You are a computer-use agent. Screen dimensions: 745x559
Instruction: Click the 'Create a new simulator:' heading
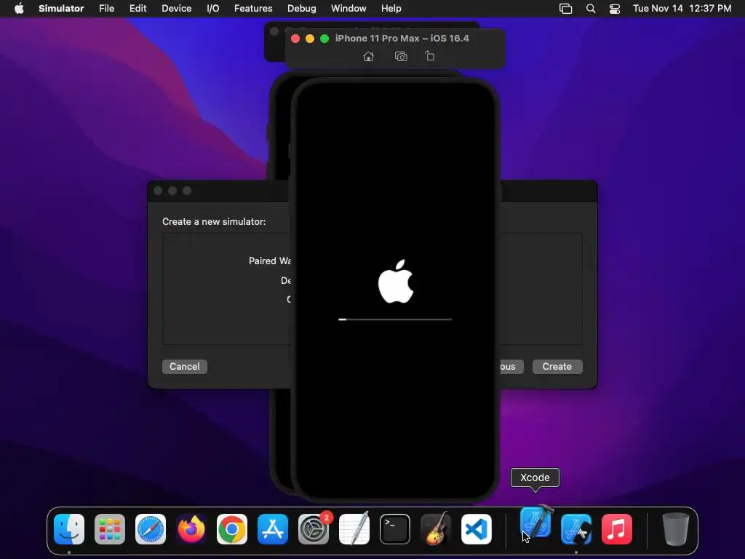[214, 221]
